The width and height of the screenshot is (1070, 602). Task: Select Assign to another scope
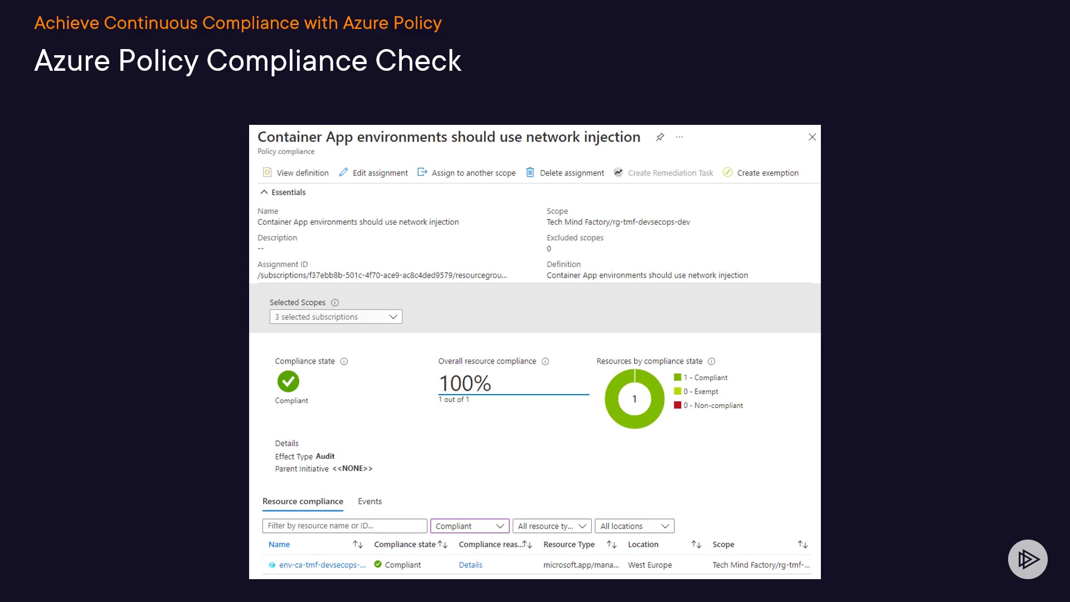point(466,173)
